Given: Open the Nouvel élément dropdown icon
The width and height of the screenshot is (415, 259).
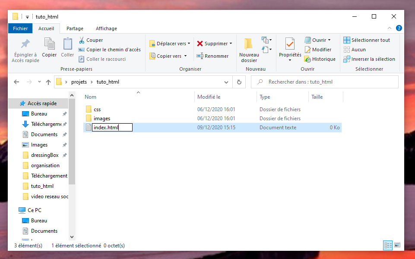Looking at the screenshot, I should point(266,40).
